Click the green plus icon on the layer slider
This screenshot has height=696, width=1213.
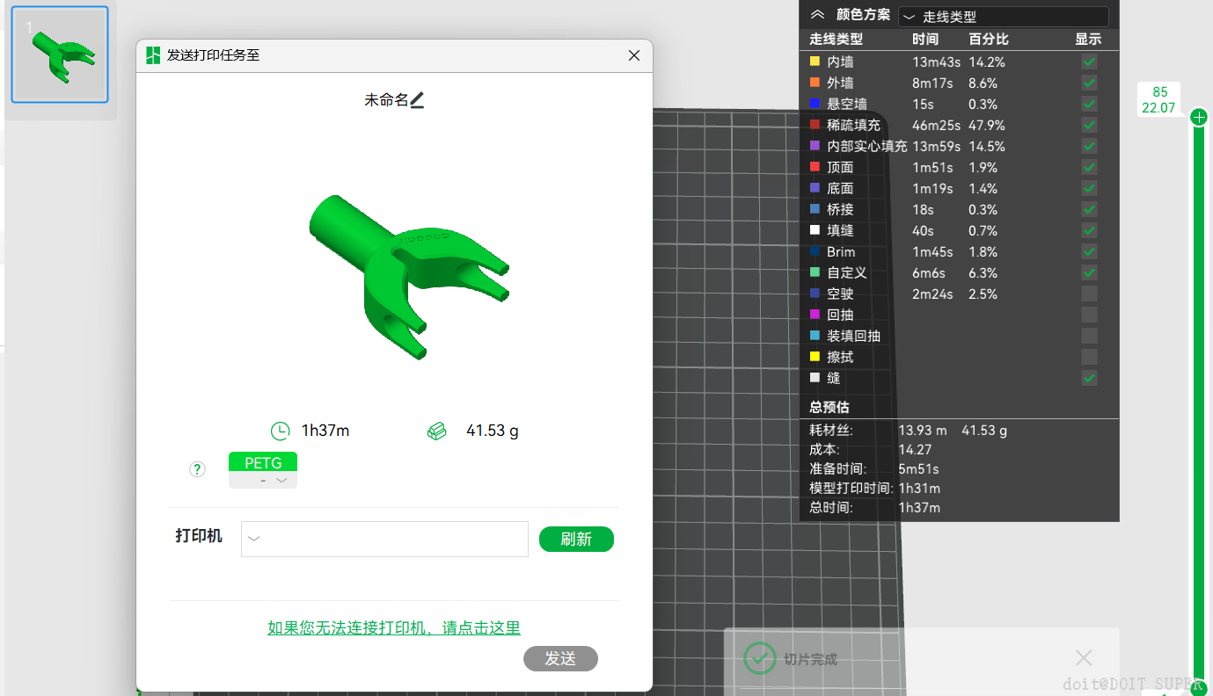1198,116
